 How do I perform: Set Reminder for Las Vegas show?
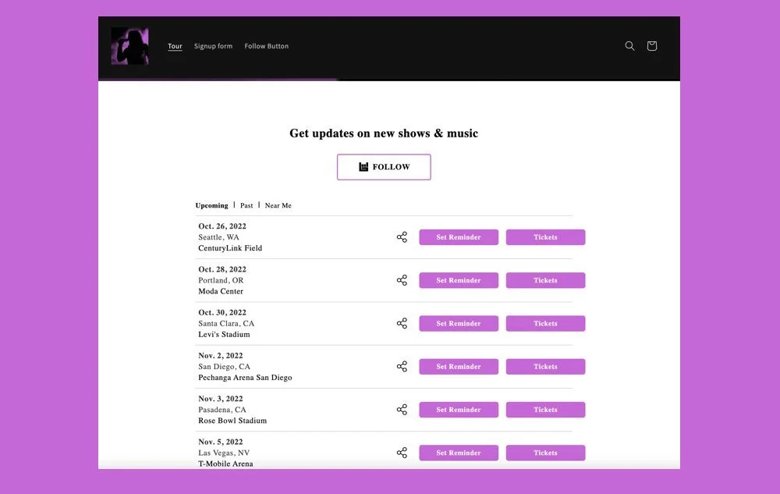[x=459, y=453]
